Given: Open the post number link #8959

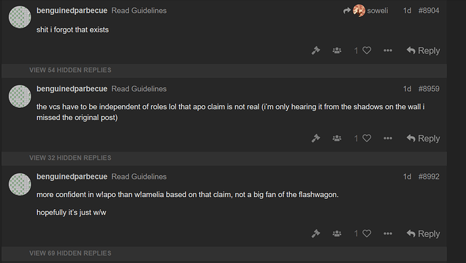Looking at the screenshot, I should [429, 89].
